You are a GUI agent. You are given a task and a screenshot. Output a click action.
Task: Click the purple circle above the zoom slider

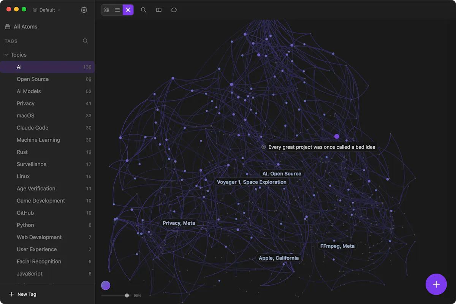tap(106, 285)
